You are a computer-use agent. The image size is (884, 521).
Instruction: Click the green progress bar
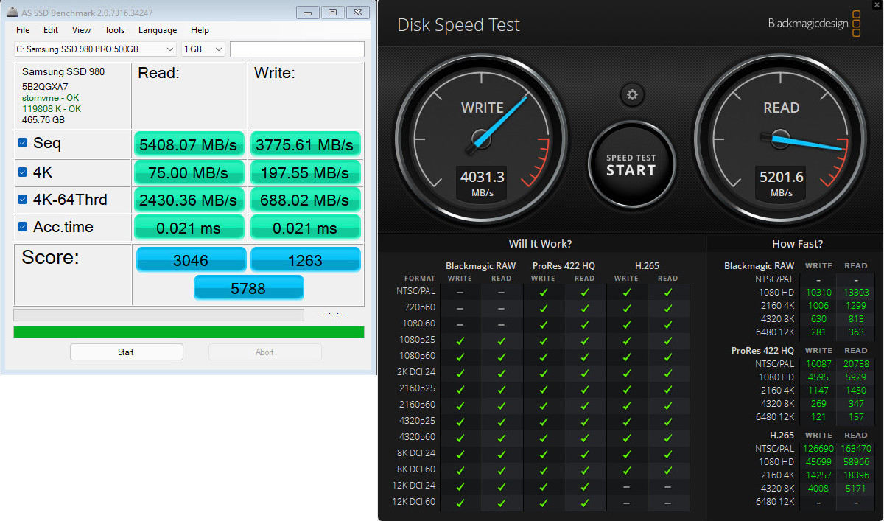(189, 332)
